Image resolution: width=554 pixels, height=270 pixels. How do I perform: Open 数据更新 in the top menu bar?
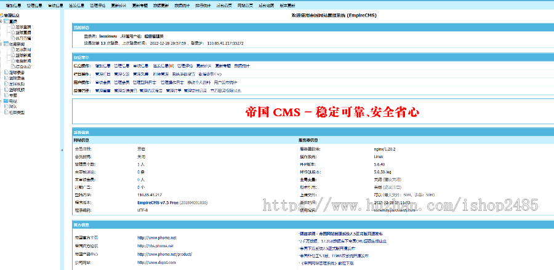point(161,6)
